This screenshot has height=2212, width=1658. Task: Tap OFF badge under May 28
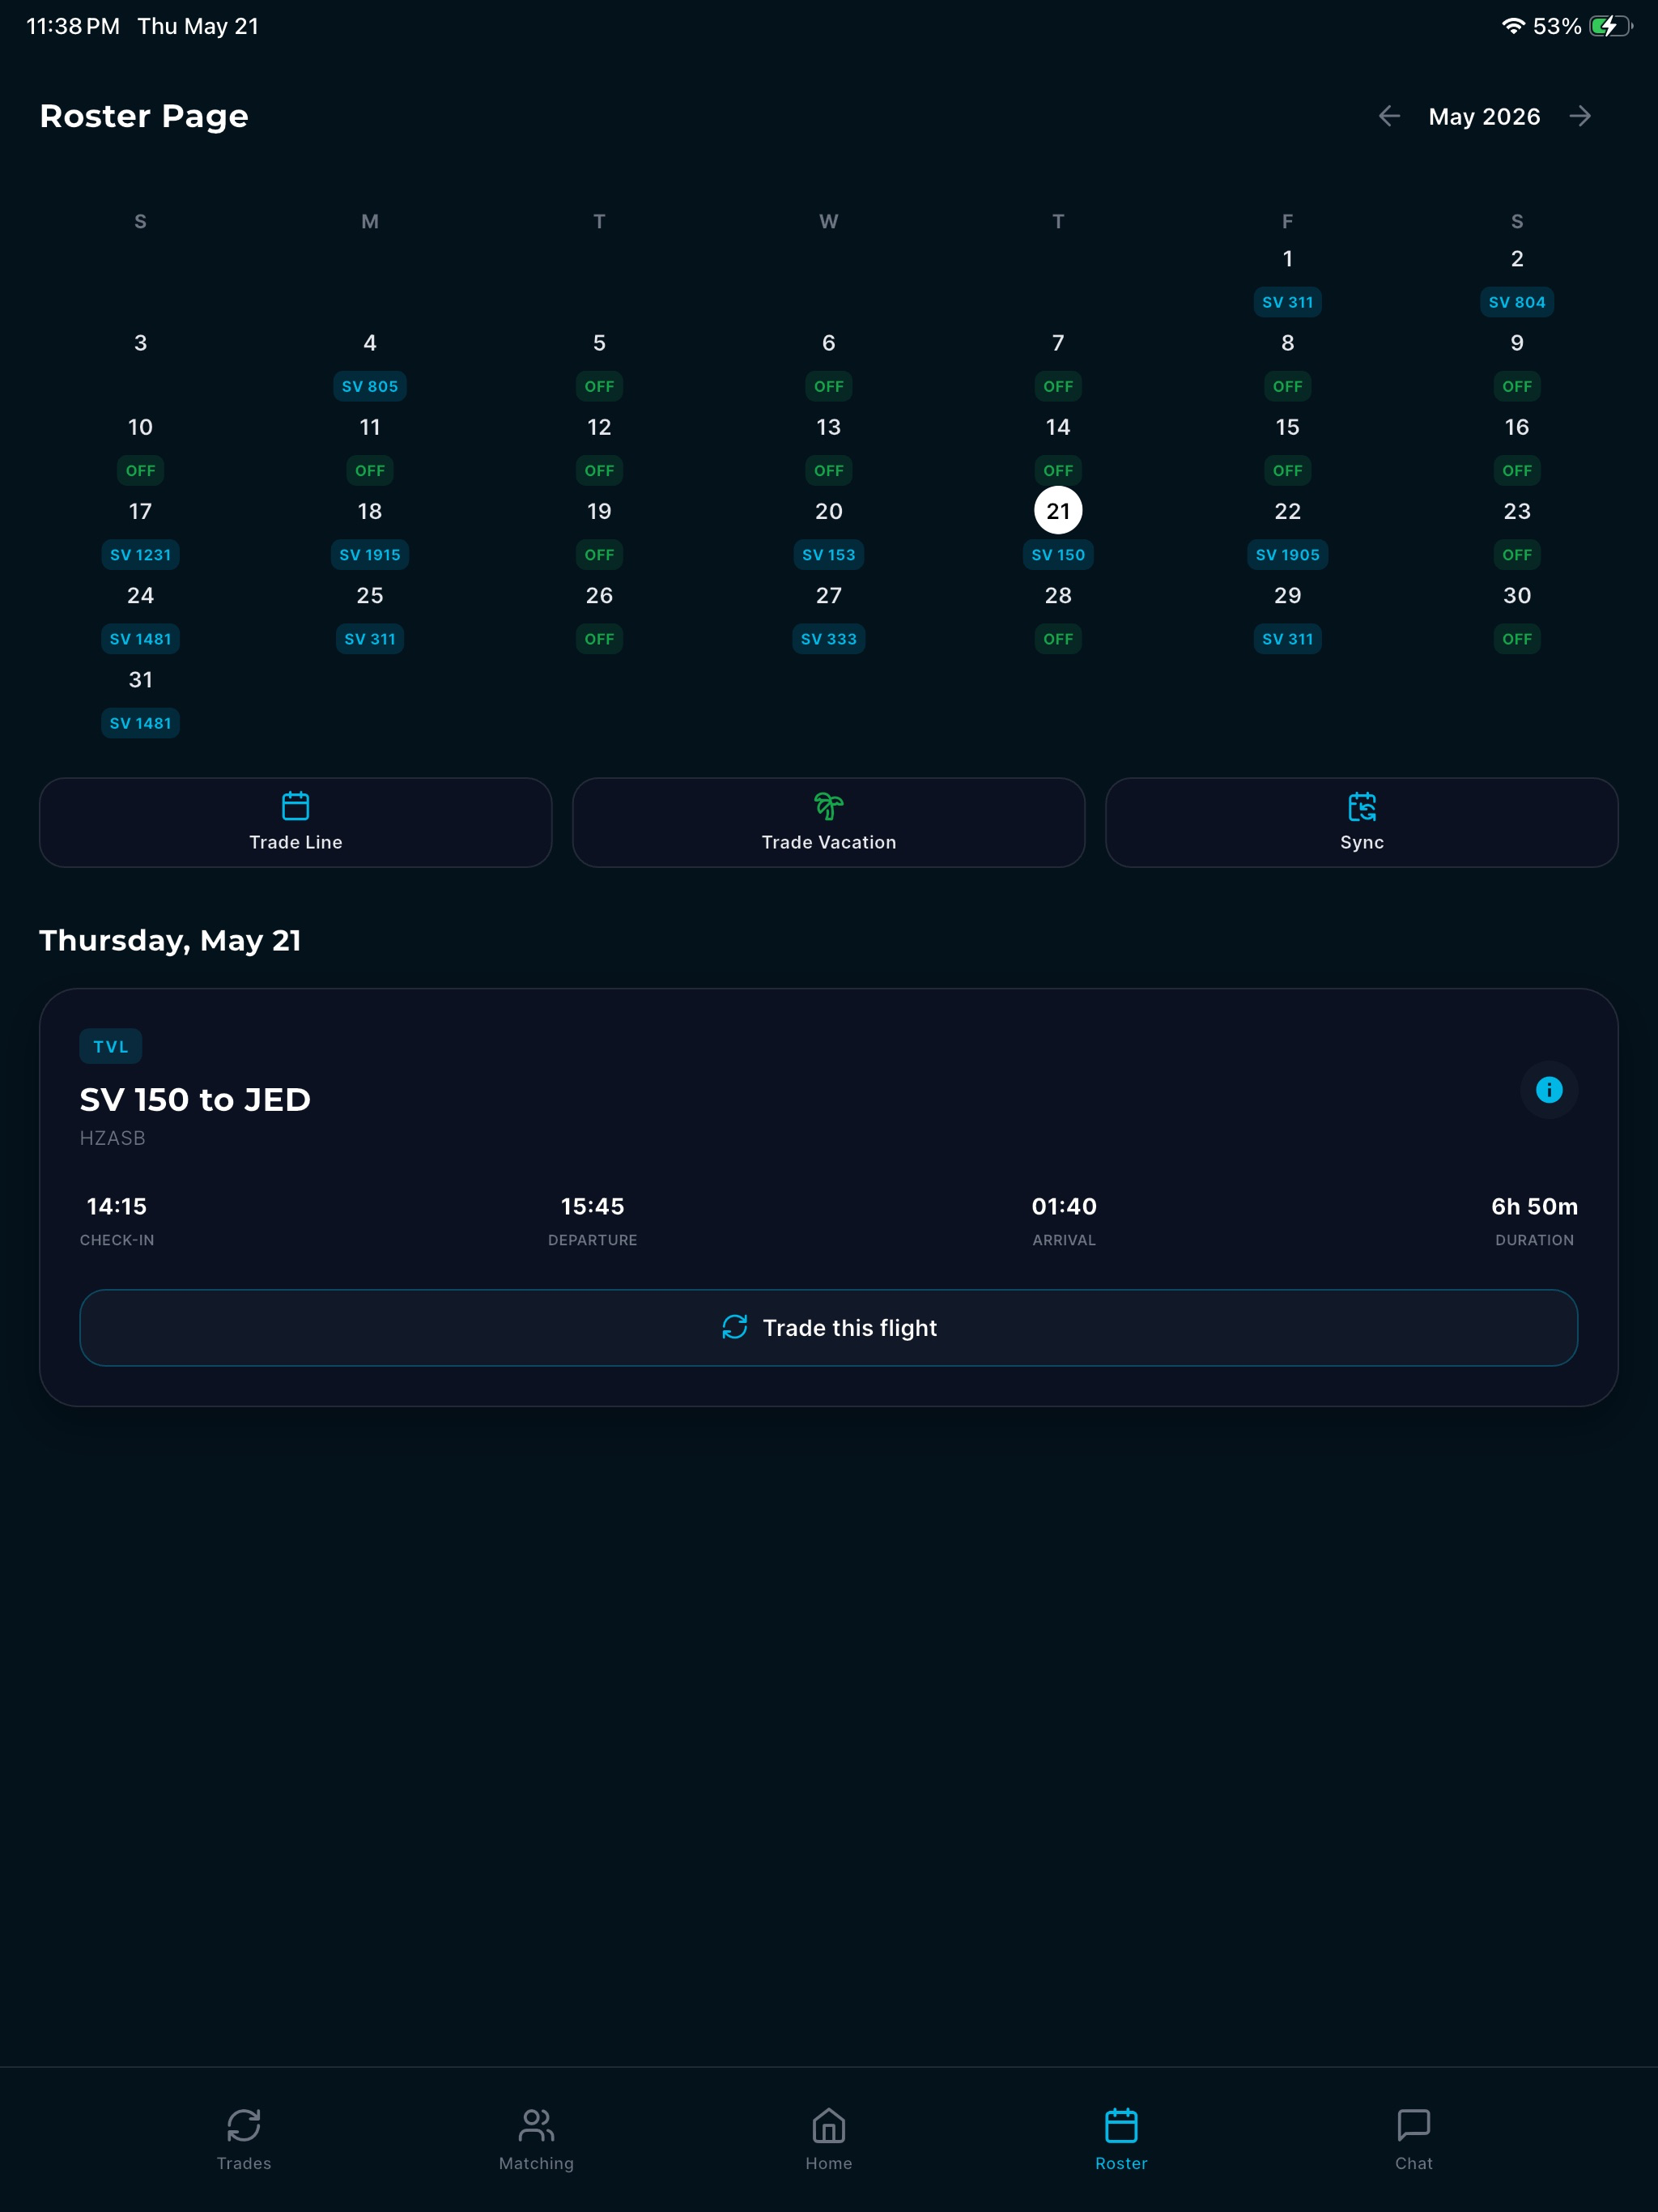click(x=1058, y=638)
